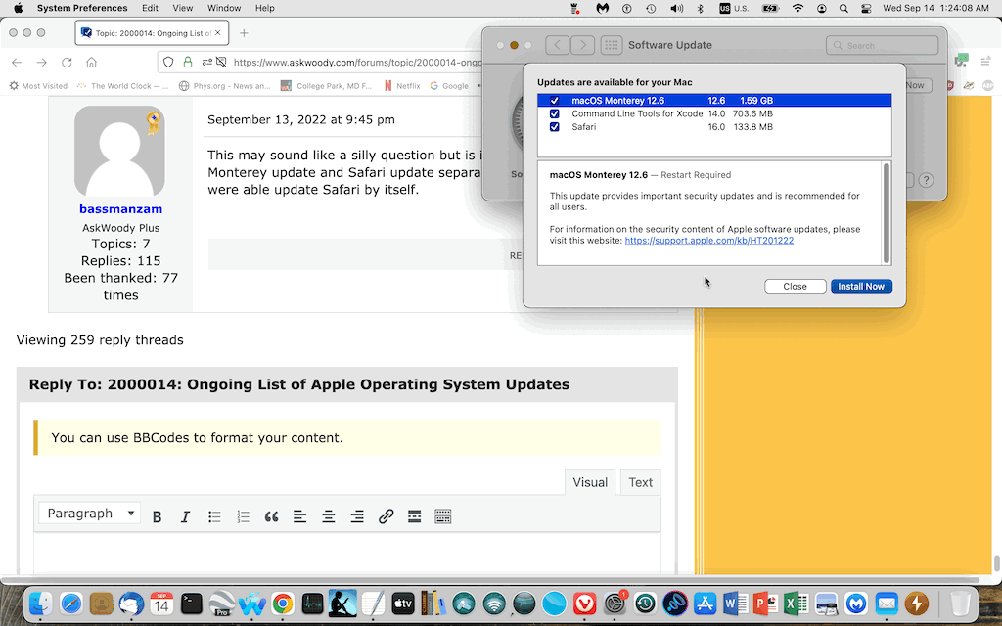
Task: Apply blockquote formatting
Action: [x=271, y=516]
